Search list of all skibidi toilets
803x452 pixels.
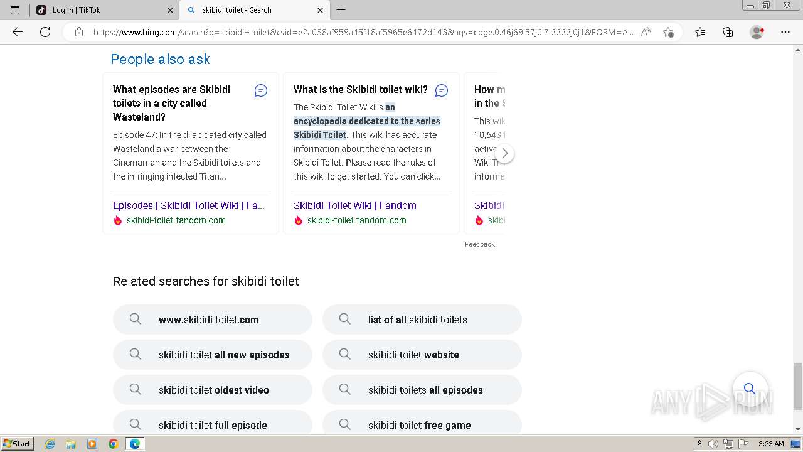422,320
